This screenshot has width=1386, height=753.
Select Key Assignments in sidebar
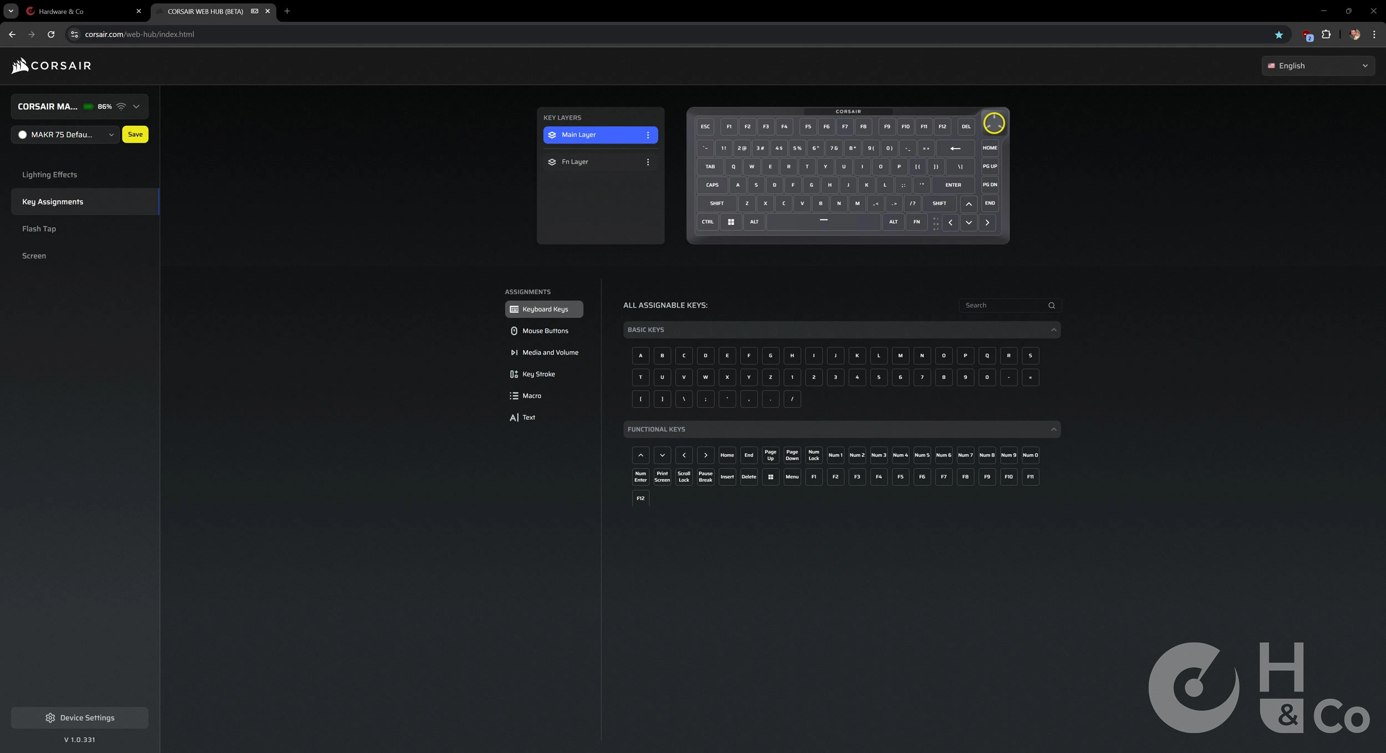(x=85, y=202)
